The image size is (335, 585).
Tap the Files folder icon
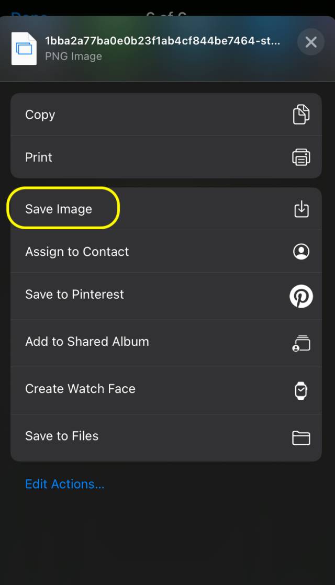(x=301, y=437)
